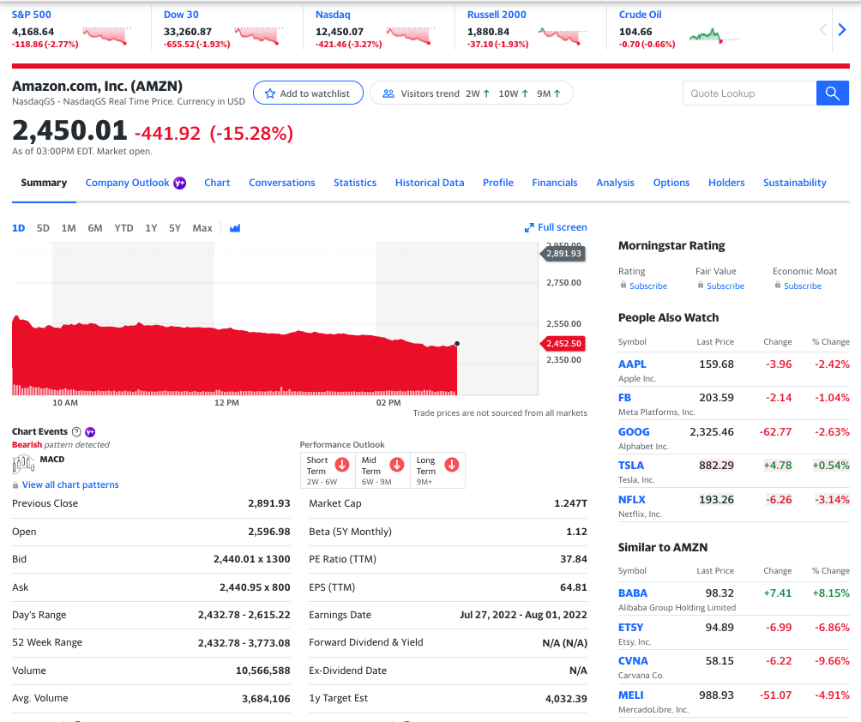The image size is (861, 722).
Task: Click the next arrow in market ticker carousel
Action: point(842,30)
